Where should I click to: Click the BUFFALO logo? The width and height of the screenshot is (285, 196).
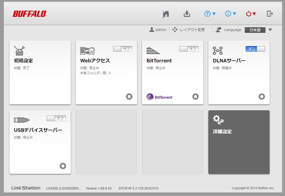click(29, 14)
